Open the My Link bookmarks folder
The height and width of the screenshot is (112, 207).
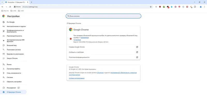[x=5, y=11]
